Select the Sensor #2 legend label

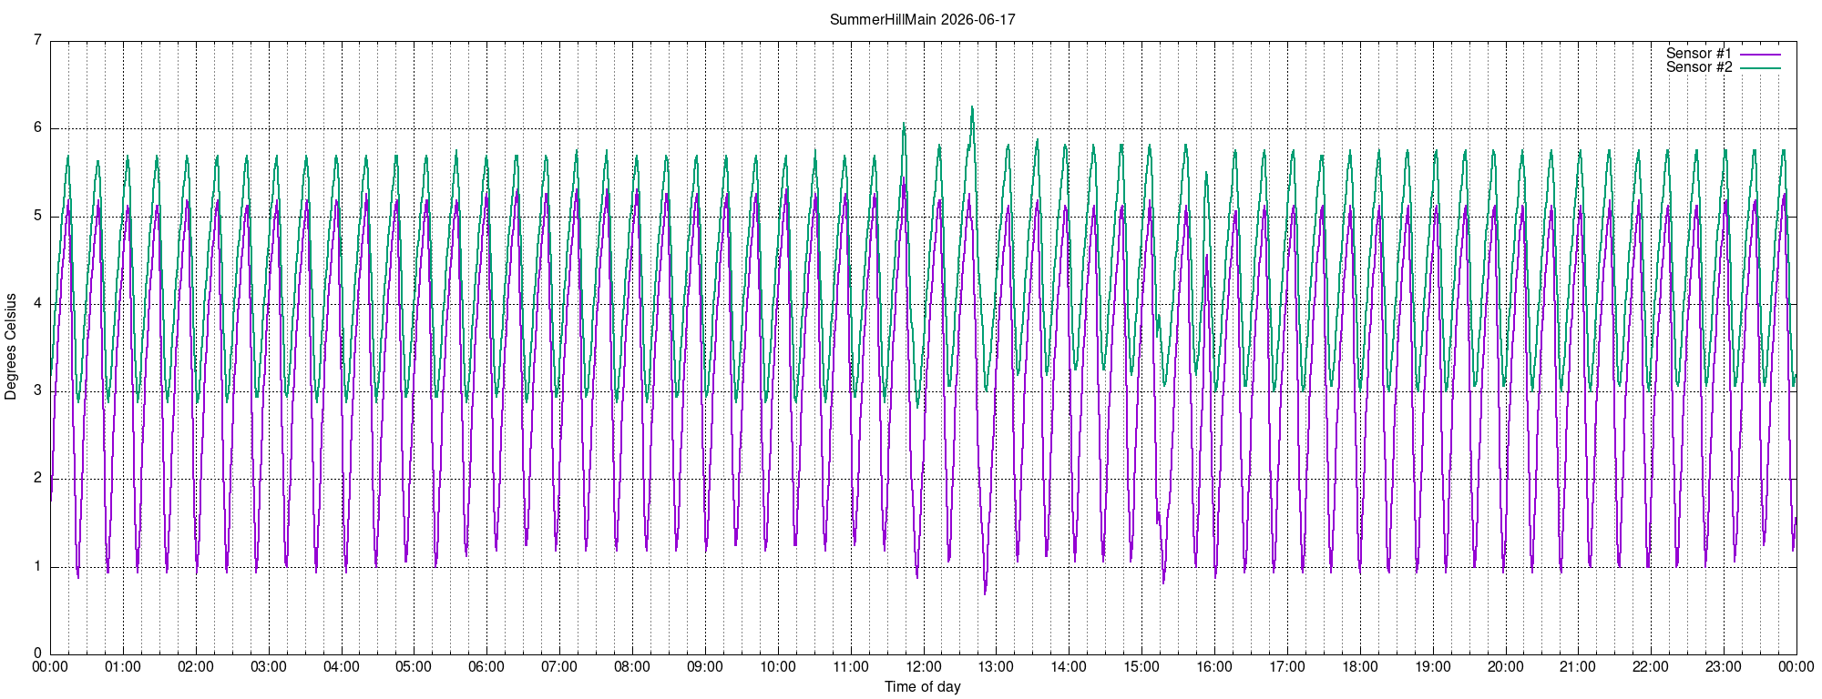(x=1699, y=67)
